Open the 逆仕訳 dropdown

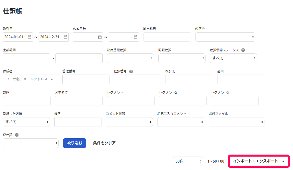tap(31, 143)
